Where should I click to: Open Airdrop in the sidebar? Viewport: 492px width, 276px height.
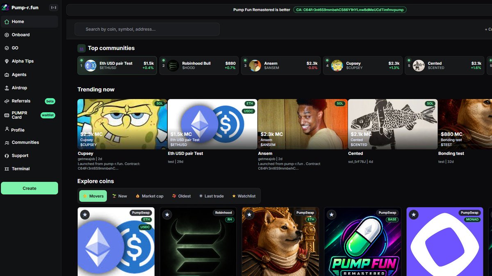point(30,88)
